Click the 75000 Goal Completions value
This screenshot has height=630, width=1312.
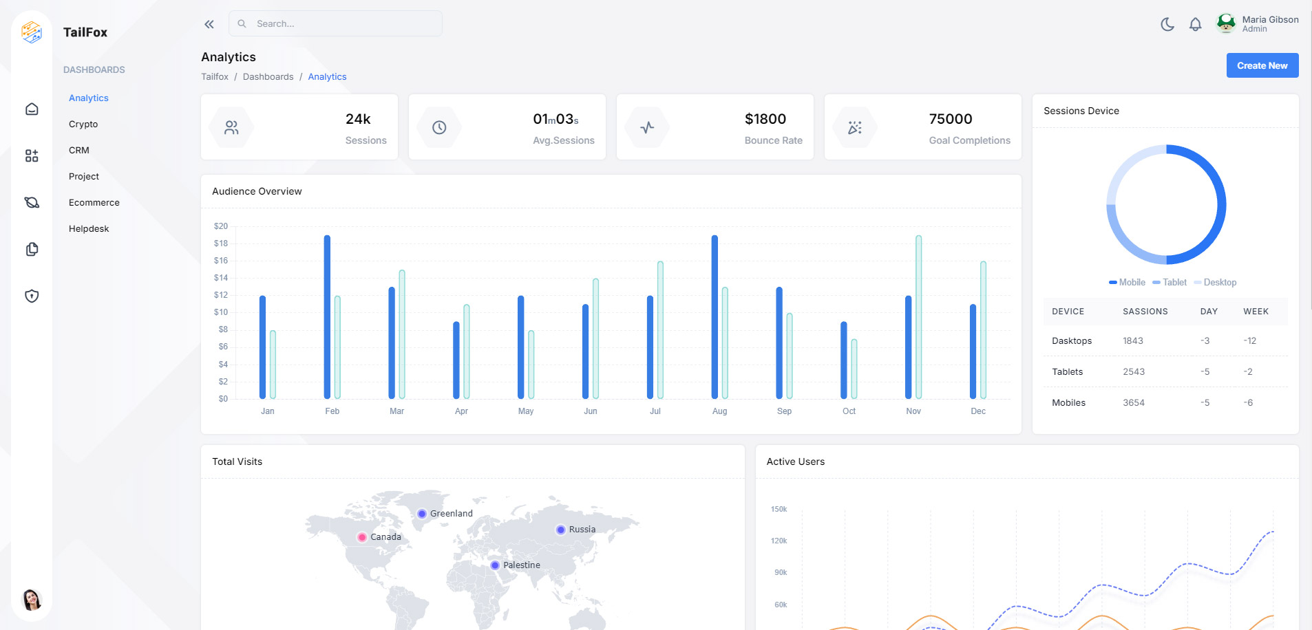(951, 119)
